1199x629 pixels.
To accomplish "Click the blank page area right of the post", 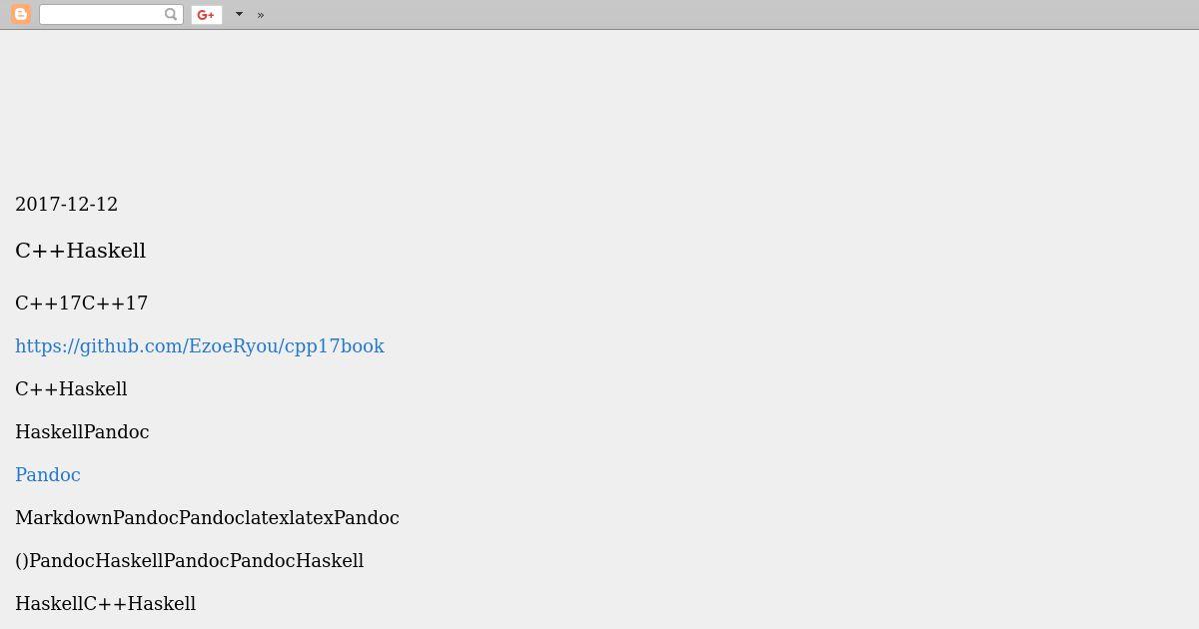I will coord(799,399).
